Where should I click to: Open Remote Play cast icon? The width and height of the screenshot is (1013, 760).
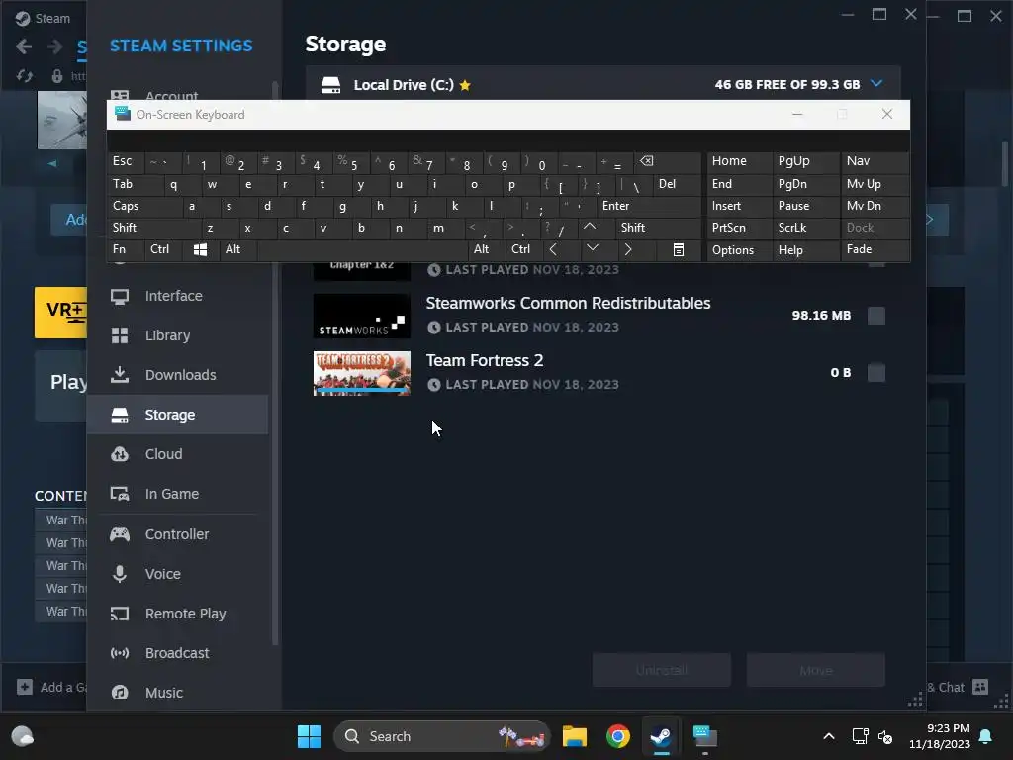tap(120, 614)
